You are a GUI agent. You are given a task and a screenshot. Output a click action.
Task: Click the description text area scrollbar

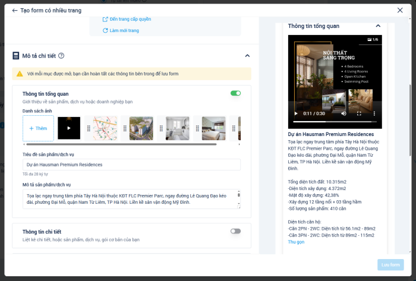tap(239, 195)
